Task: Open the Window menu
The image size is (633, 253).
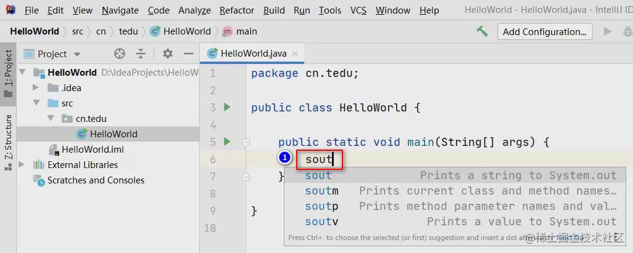Action: 393,10
